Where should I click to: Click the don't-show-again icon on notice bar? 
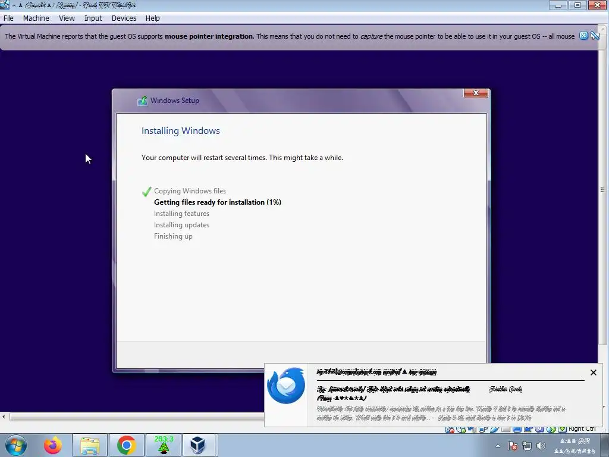click(x=595, y=36)
